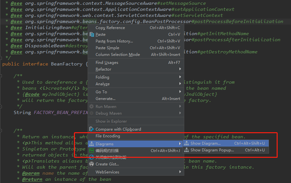
Task: Expand the Folding submenu arrow
Action: [180, 77]
